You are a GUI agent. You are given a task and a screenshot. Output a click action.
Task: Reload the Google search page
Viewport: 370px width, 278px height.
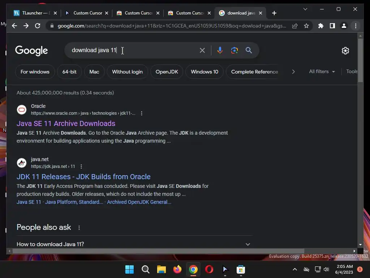tap(38, 26)
